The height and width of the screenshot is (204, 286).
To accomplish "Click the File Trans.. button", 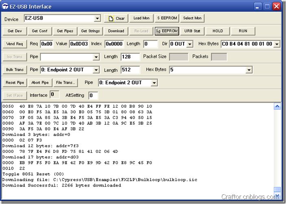I will (65, 82).
